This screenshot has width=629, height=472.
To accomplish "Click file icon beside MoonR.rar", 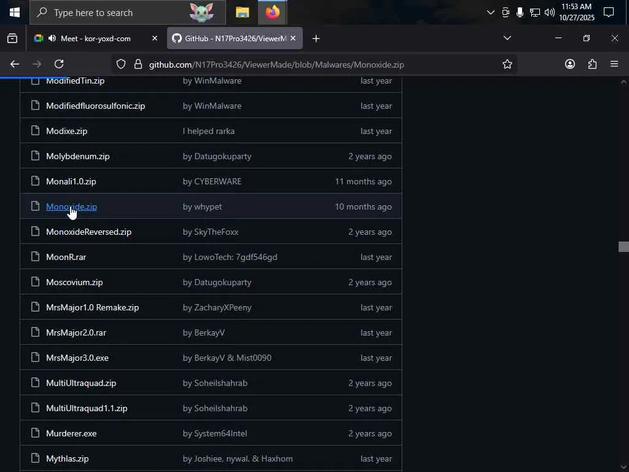I will click(x=35, y=256).
